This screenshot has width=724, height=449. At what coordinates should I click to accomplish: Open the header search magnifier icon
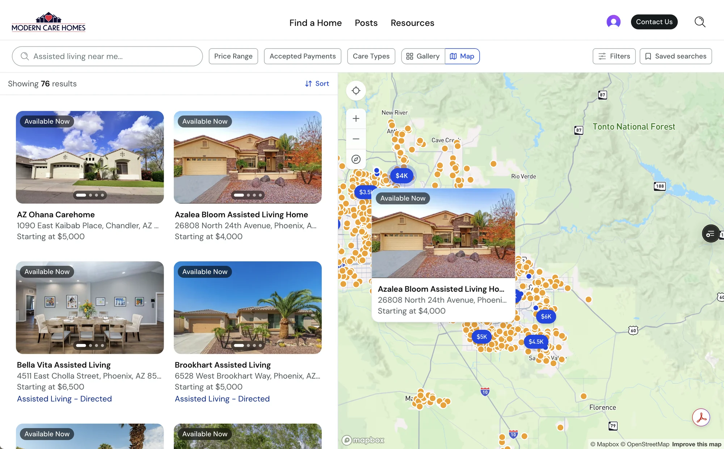[x=700, y=22]
